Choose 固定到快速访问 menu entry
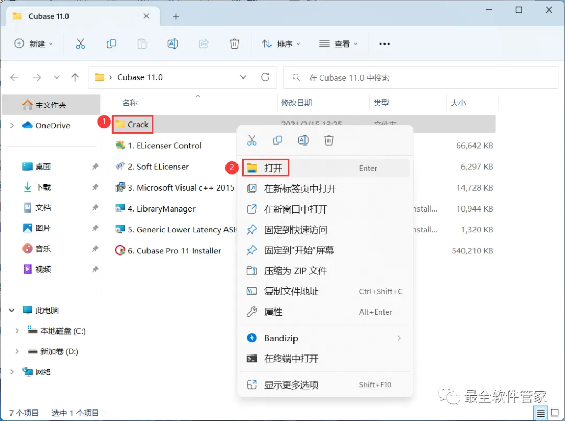The image size is (565, 421). point(325,230)
